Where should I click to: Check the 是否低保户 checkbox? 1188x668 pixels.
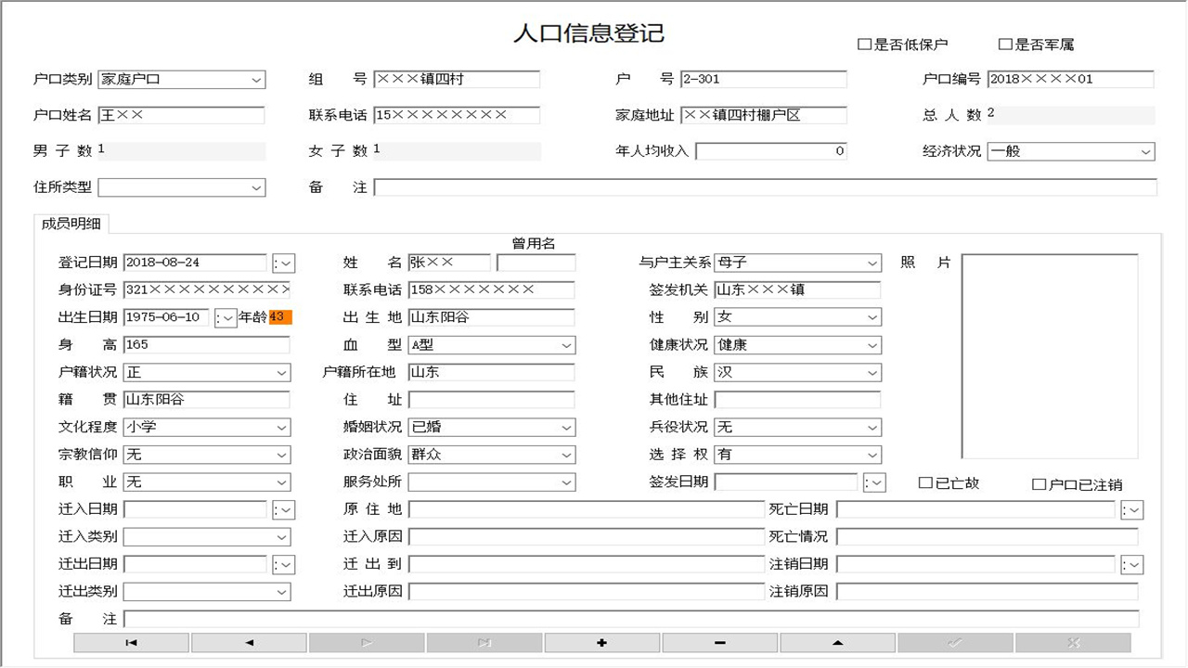click(x=861, y=43)
